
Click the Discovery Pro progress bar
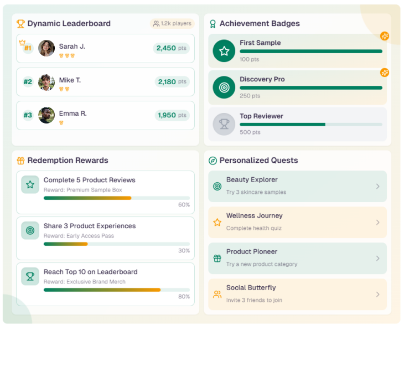pos(311,88)
